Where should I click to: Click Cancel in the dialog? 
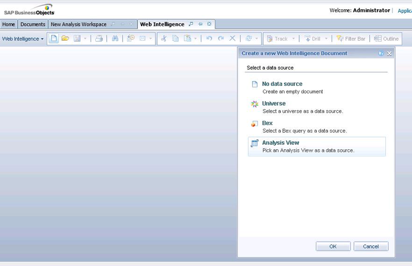tap(371, 246)
